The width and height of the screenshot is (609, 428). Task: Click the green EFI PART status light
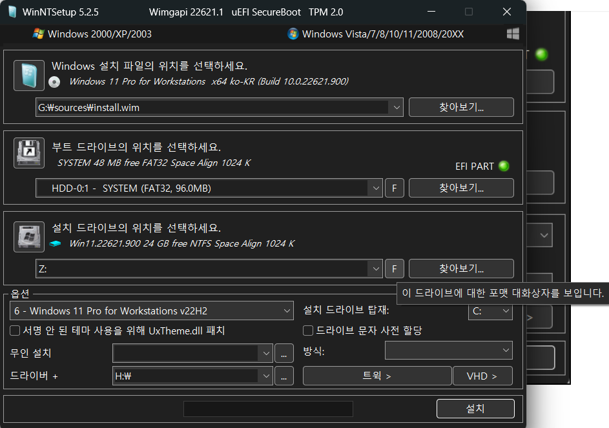(x=504, y=166)
